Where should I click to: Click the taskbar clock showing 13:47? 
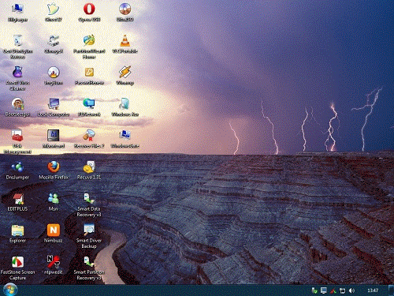click(x=373, y=290)
